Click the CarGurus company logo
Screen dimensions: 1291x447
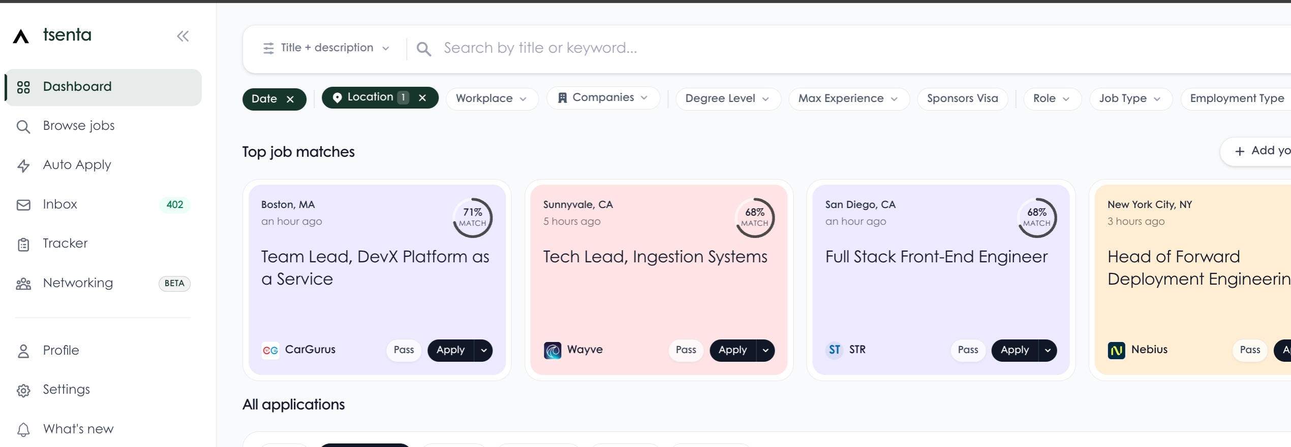[x=270, y=351]
